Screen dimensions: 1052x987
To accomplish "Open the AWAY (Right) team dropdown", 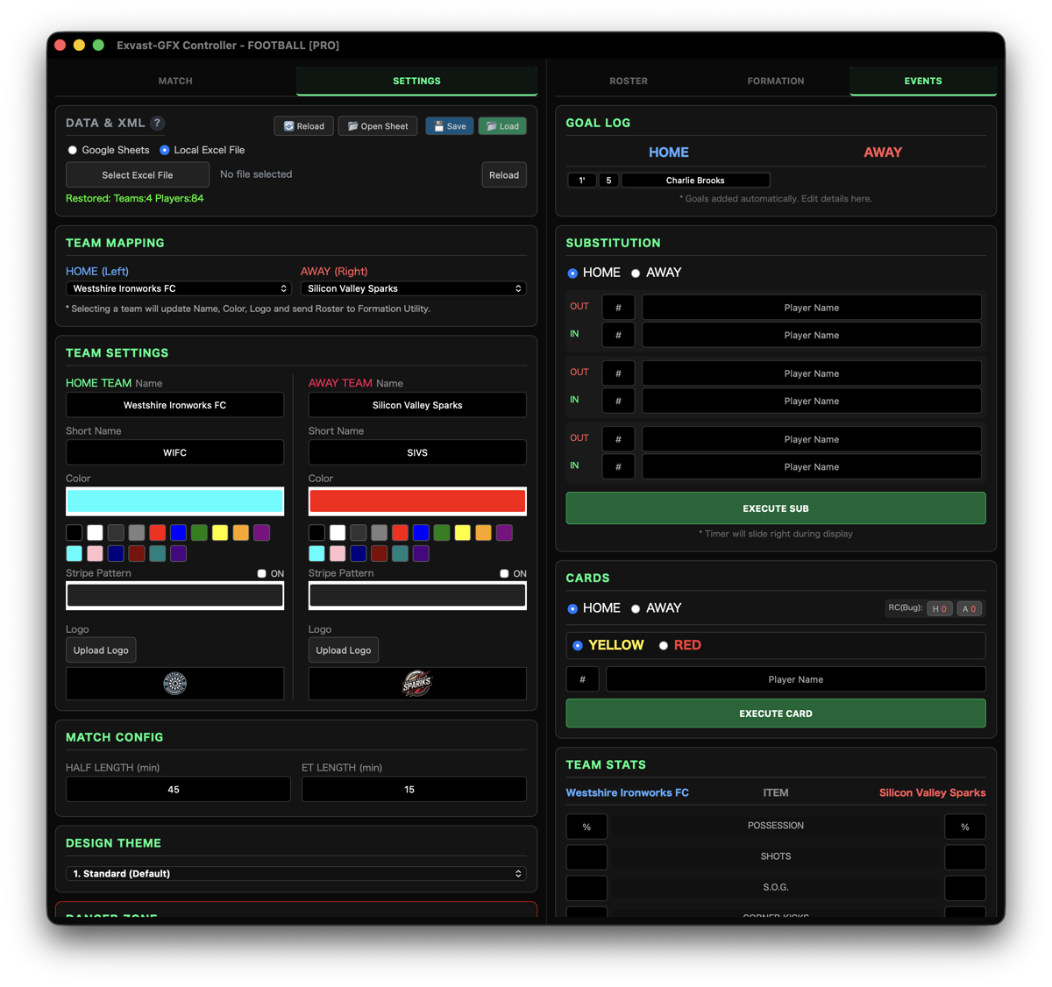I will pyautogui.click(x=413, y=288).
